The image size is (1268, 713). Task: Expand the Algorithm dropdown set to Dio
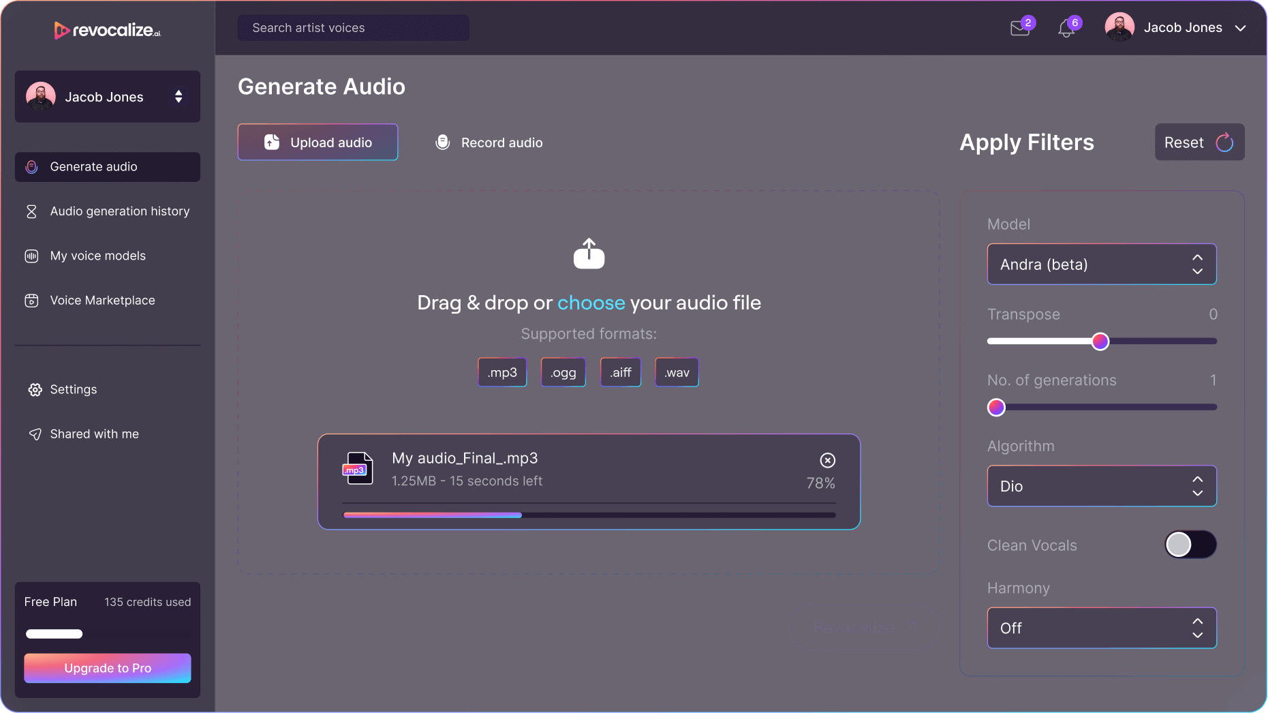pos(1101,485)
